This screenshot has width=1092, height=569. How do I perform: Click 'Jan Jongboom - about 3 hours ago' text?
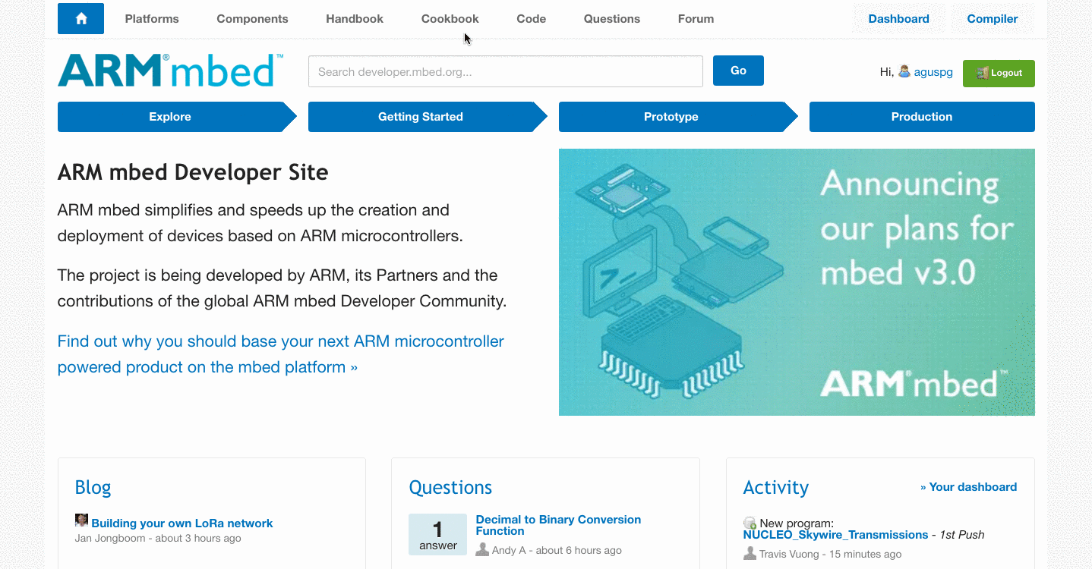tap(158, 539)
